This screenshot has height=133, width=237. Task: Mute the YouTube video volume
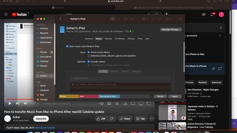[26, 103]
